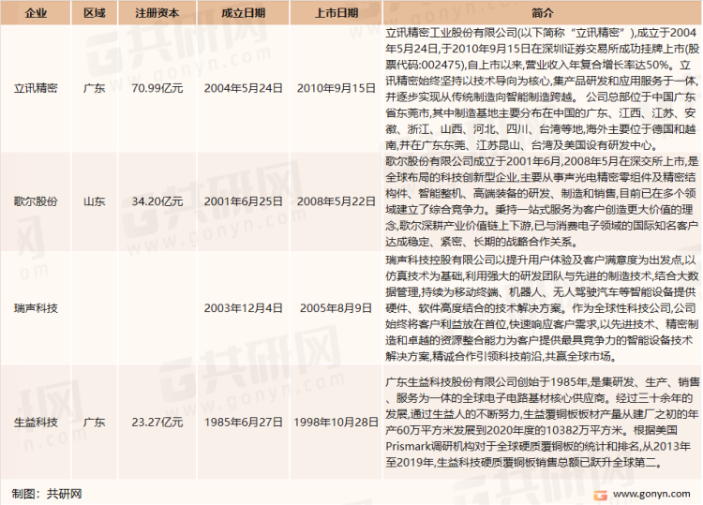Select the 歌尔股份 company cell
703x505 pixels.
point(36,201)
